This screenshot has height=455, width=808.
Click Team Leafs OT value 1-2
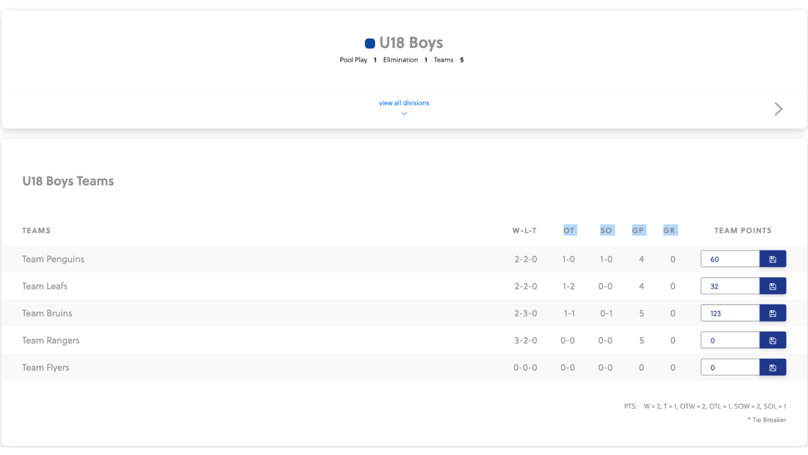[x=567, y=286]
